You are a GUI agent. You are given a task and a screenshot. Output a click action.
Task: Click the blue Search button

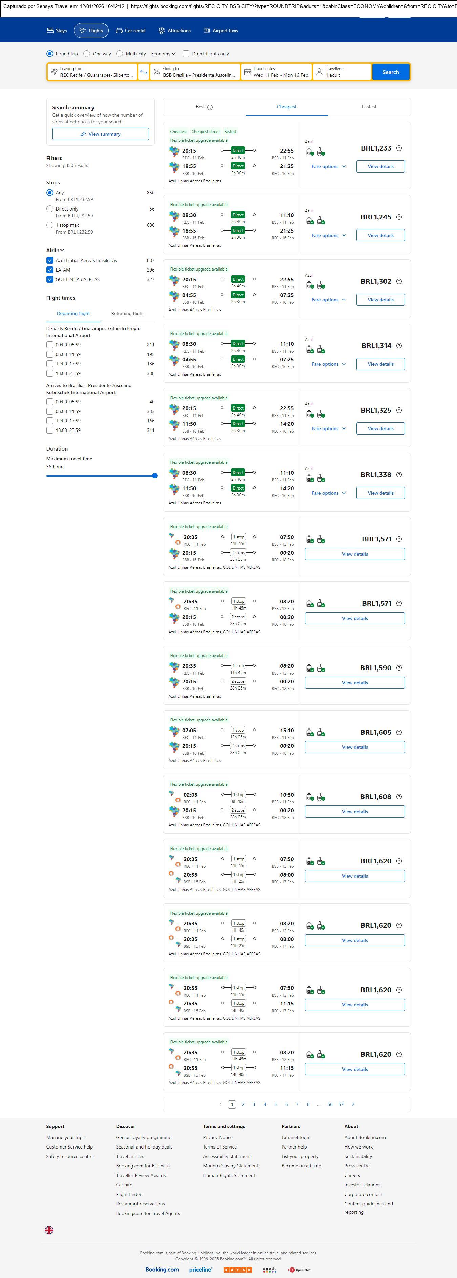391,72
